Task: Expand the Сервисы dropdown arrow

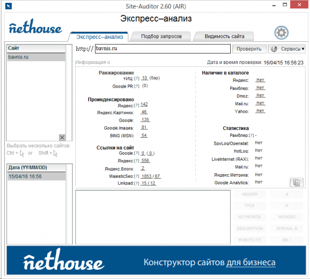Action: [x=303, y=49]
